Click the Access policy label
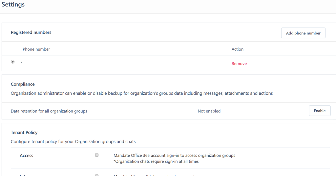The image size is (336, 176). 27,156
